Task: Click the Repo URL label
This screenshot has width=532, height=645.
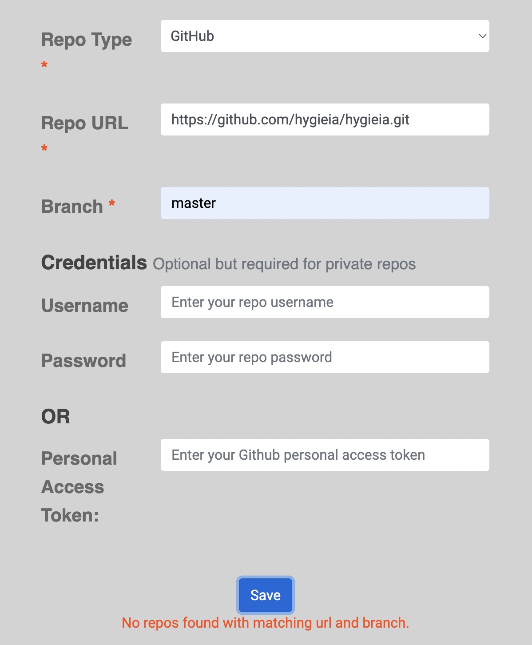Action: coord(85,123)
